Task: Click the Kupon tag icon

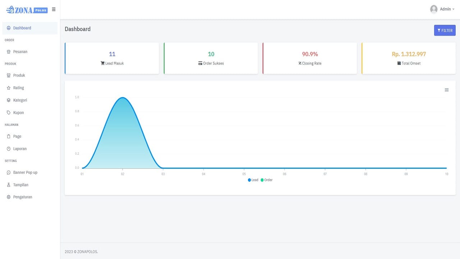Action: 9,113
